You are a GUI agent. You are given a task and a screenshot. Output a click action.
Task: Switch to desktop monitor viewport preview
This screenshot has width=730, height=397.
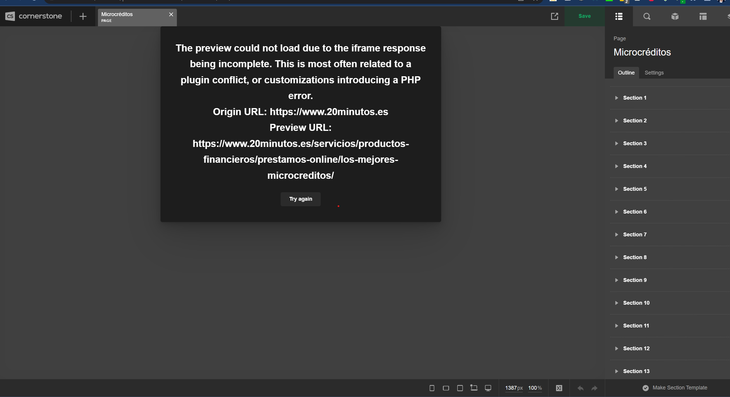pos(488,388)
